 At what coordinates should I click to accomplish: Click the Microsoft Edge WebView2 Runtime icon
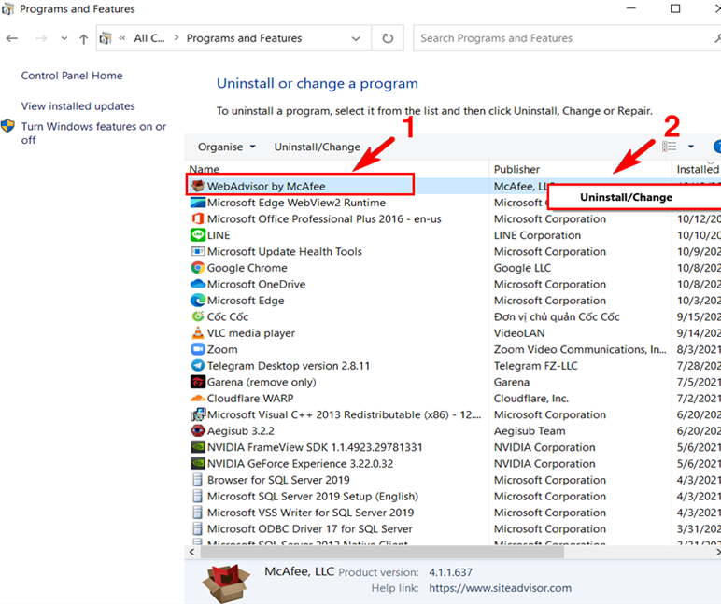[x=198, y=203]
